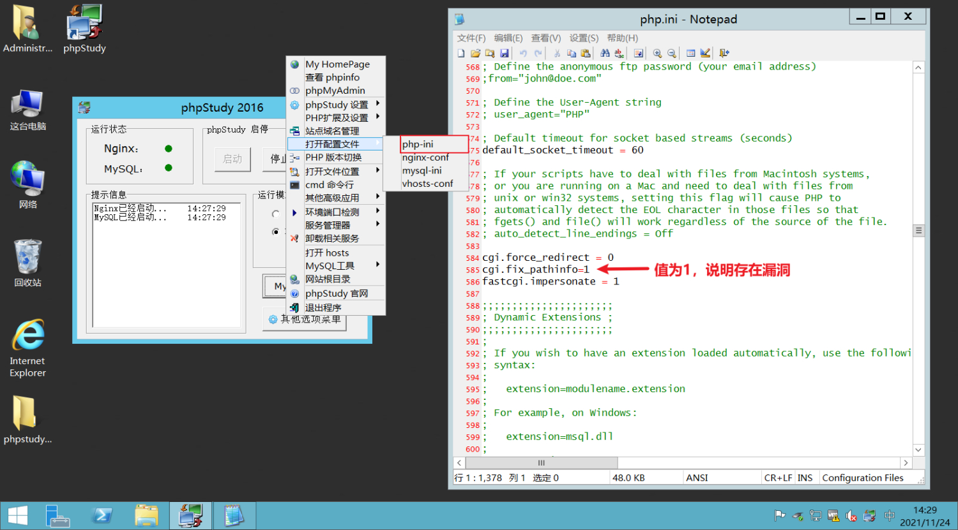Choose 打开 hosts menu entry
The width and height of the screenshot is (958, 530).
pyautogui.click(x=336, y=253)
